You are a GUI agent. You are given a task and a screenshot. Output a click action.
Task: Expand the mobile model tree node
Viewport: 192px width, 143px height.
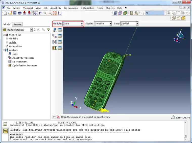[x=7, y=42]
